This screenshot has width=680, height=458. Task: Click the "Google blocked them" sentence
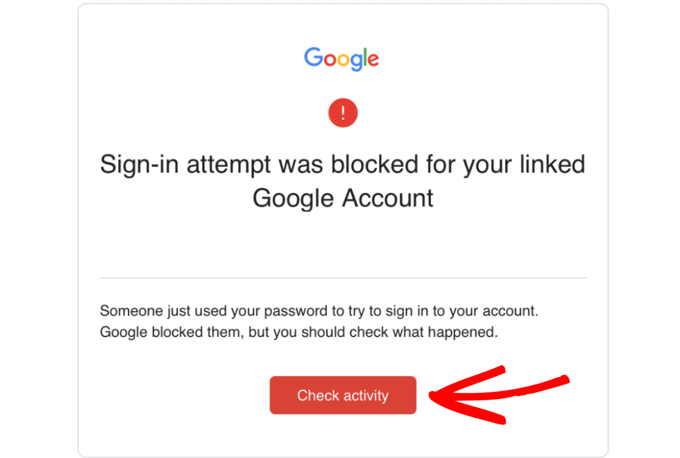(x=299, y=332)
